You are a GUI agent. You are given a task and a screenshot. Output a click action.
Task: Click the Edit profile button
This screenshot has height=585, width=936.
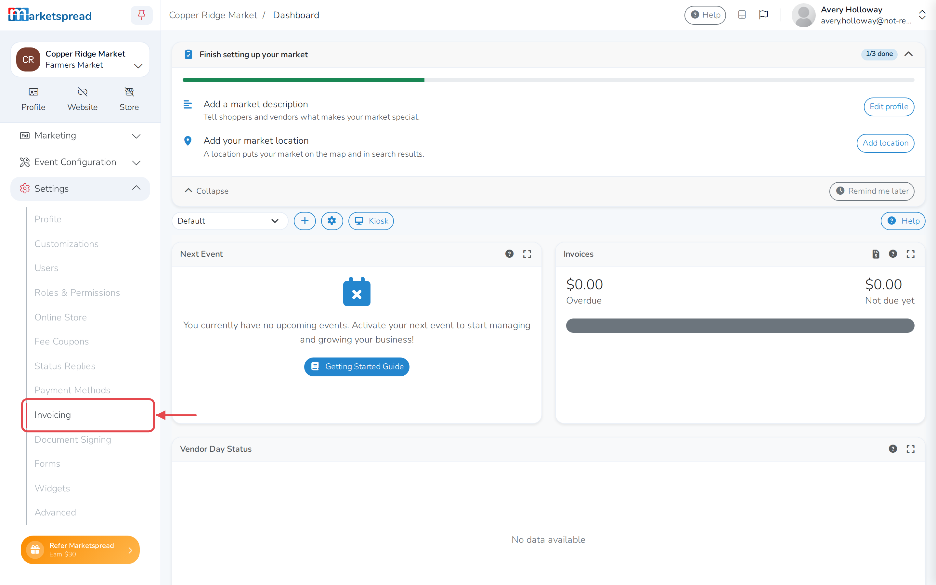pyautogui.click(x=889, y=107)
